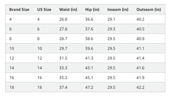The height and width of the screenshot is (103, 171).
Task: Click the Hip (in) header
Action: pyautogui.click(x=92, y=9)
